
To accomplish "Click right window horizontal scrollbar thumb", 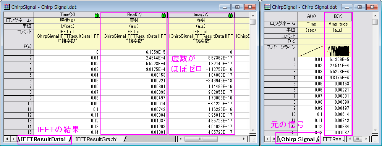I will pyautogui.click(x=358, y=139).
